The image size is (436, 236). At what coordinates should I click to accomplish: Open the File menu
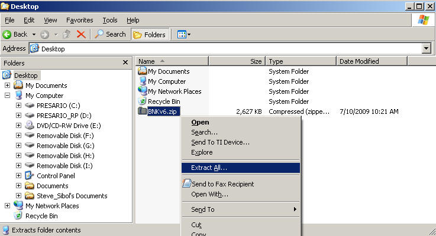tap(9, 20)
